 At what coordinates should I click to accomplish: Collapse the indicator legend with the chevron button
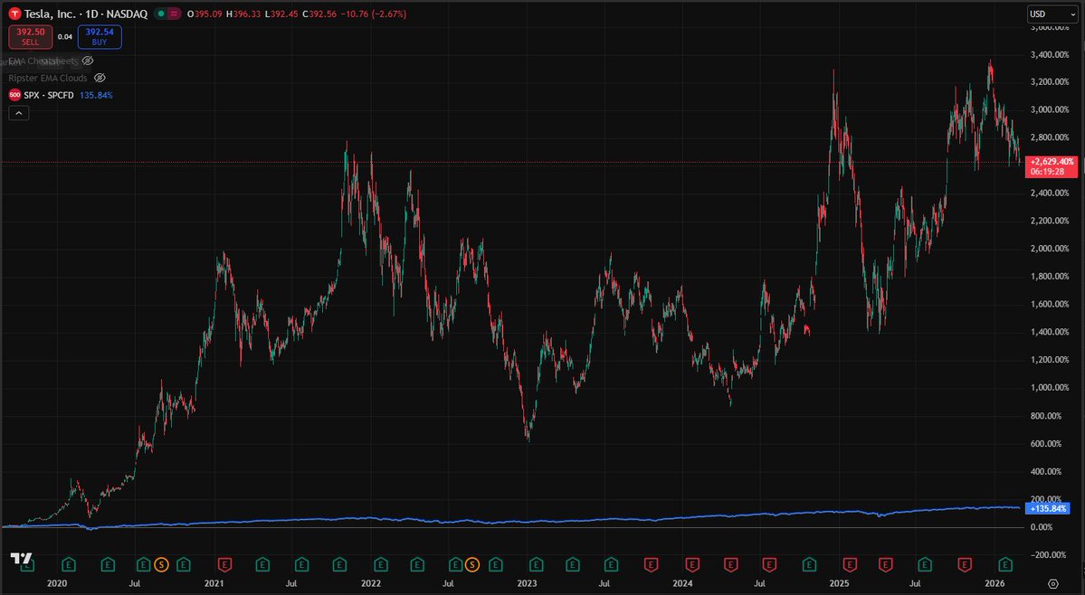19,113
